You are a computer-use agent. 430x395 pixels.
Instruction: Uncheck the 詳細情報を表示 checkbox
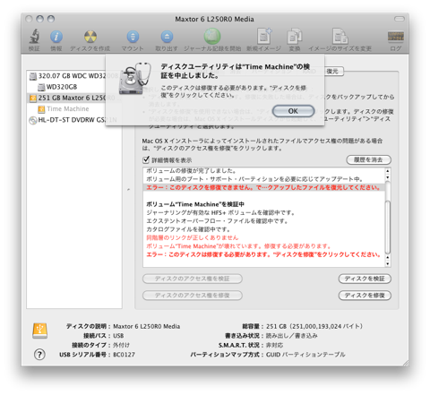tap(146, 159)
